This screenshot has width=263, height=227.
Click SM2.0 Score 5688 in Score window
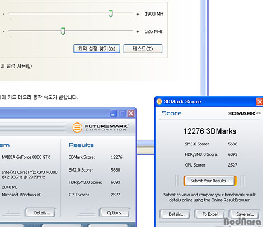[233, 144]
